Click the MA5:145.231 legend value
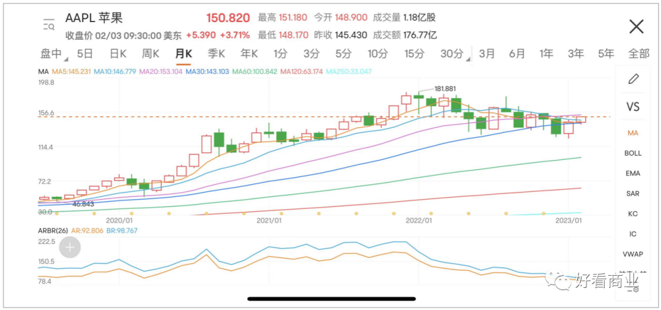Image resolution: width=661 pixels, height=310 pixels. [x=71, y=72]
